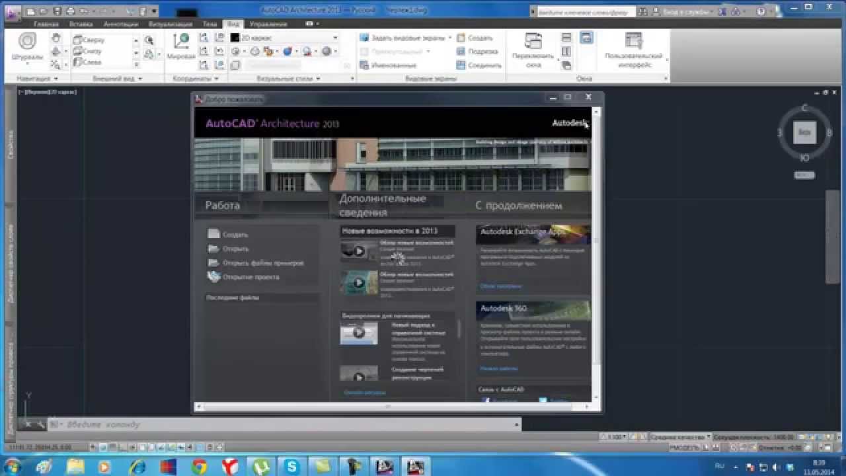This screenshot has width=846, height=476.
Task: Select the Pan hand tool in Навигация
Action: click(56, 38)
